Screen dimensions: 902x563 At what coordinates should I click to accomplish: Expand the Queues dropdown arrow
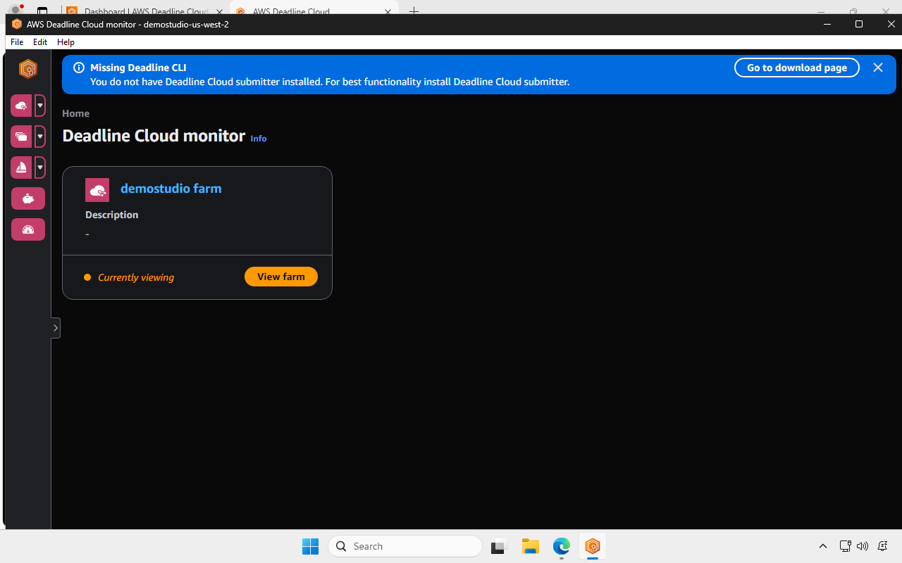(40, 137)
